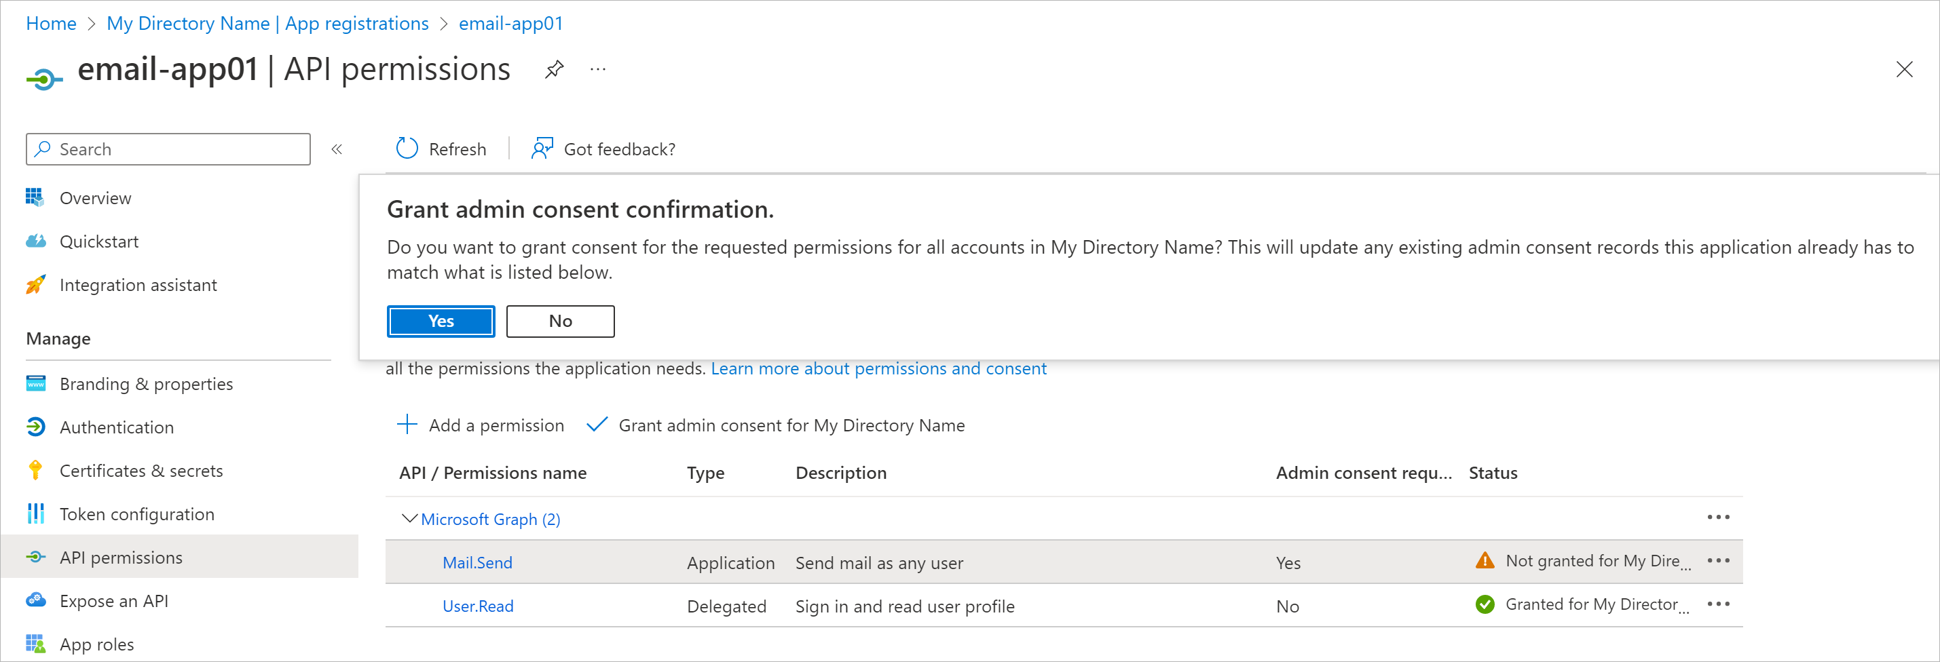
Task: Select the Expose an API icon
Action: coord(35,600)
